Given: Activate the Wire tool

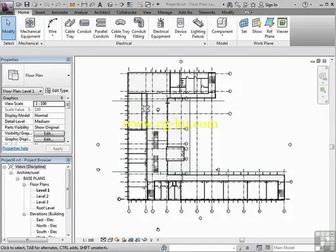Looking at the screenshot, I should pos(52,28).
